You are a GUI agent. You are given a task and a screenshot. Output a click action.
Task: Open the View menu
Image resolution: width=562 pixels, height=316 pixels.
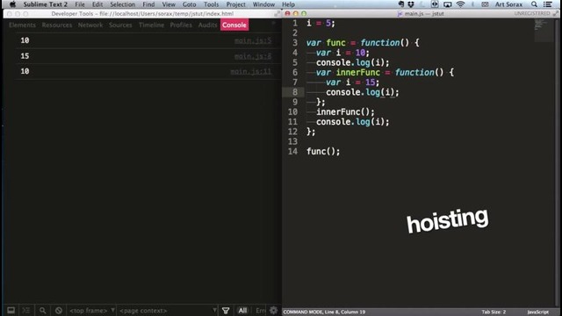tap(169, 4)
